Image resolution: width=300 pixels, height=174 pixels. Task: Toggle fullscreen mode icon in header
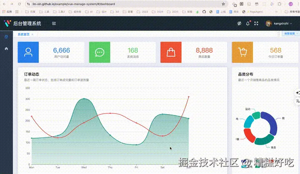coord(256,24)
